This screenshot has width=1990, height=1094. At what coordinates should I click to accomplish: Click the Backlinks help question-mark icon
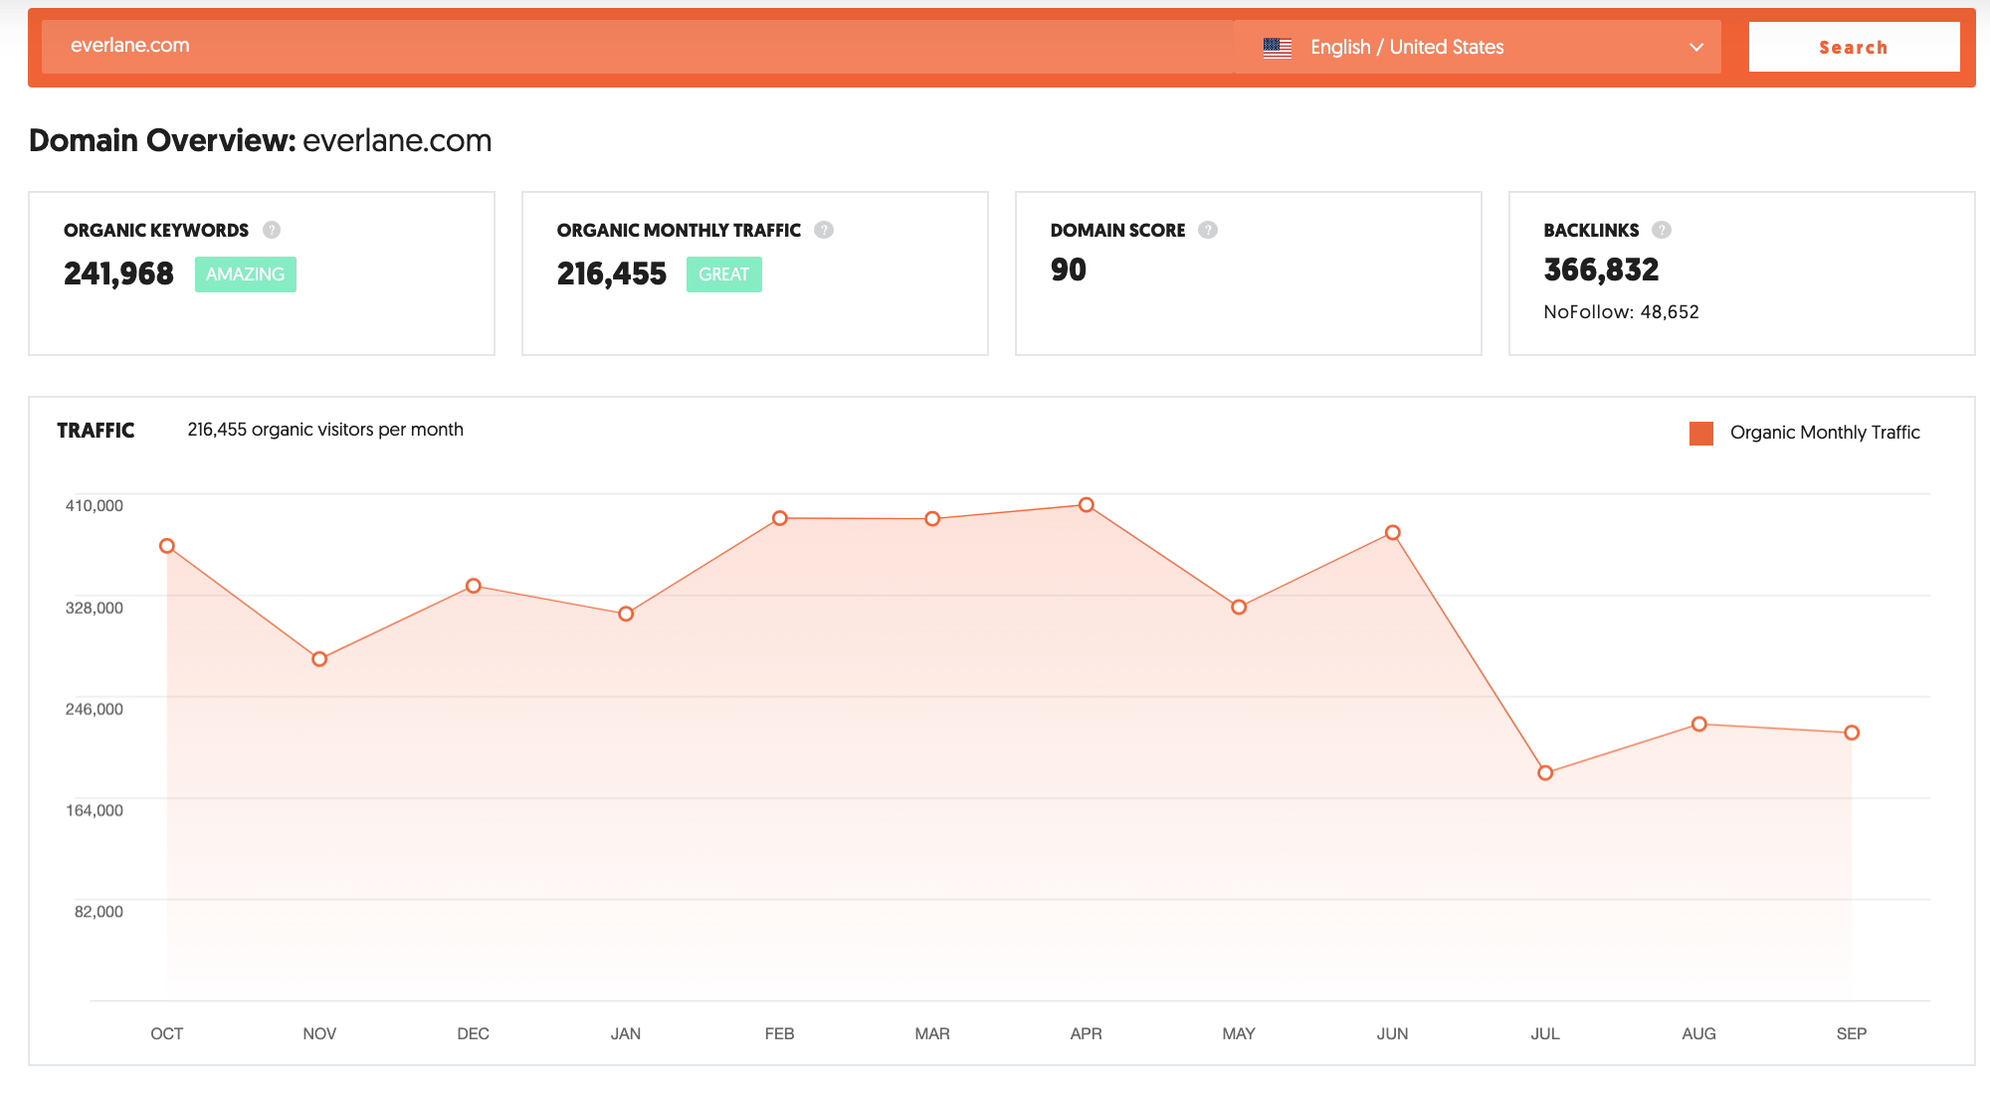[x=1662, y=230]
